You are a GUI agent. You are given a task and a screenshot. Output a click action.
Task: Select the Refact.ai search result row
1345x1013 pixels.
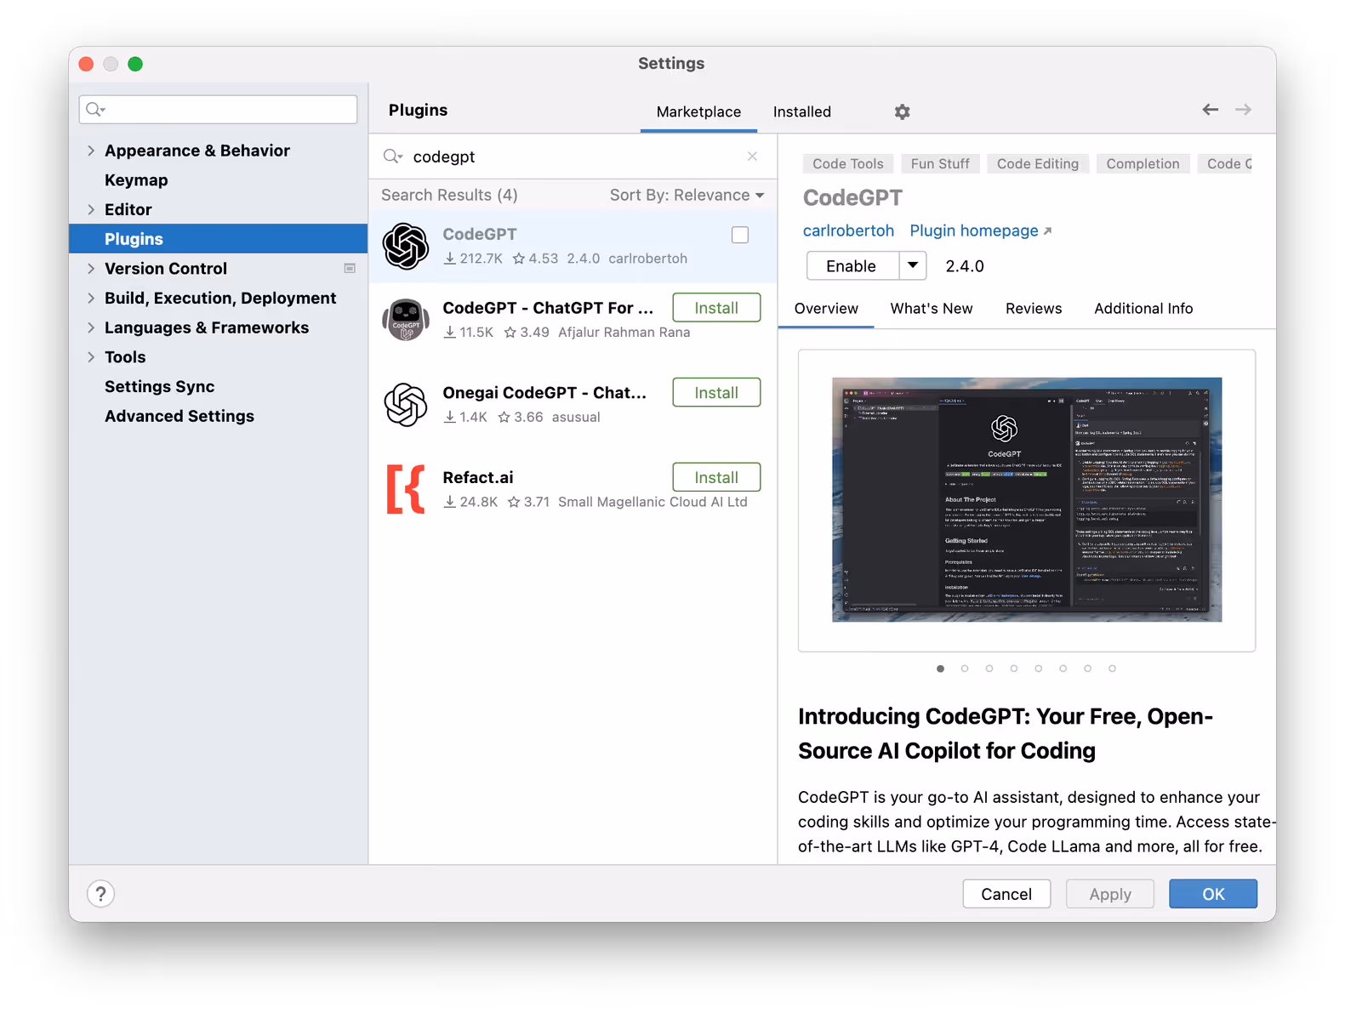click(573, 490)
